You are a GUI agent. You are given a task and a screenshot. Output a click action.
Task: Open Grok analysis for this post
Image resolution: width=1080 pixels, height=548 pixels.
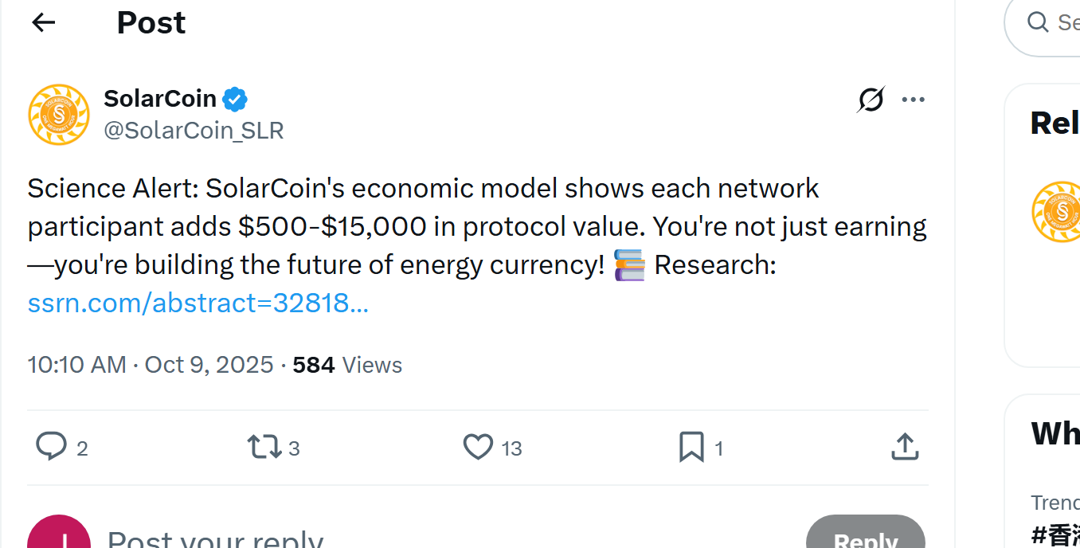pos(871,99)
